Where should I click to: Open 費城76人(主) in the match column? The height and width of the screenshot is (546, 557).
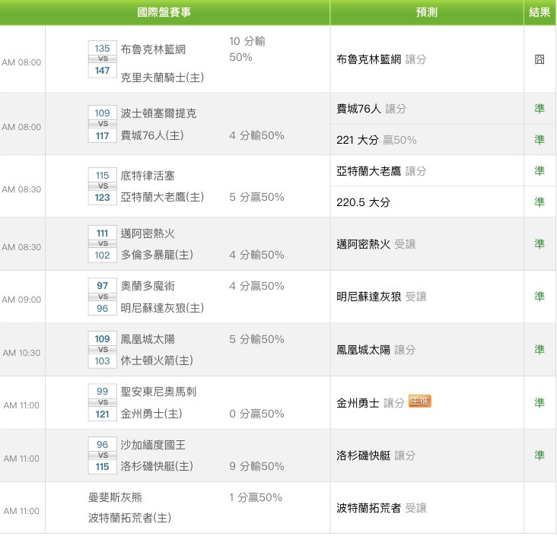[x=152, y=135]
